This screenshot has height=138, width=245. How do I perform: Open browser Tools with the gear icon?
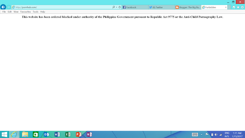(242, 7)
